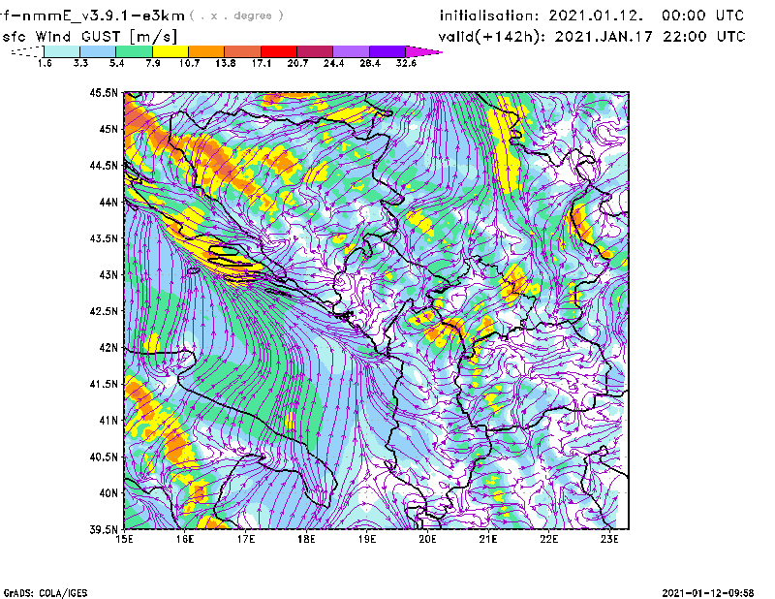Click the legend value 10.7
The image size is (775, 599).
pyautogui.click(x=189, y=63)
